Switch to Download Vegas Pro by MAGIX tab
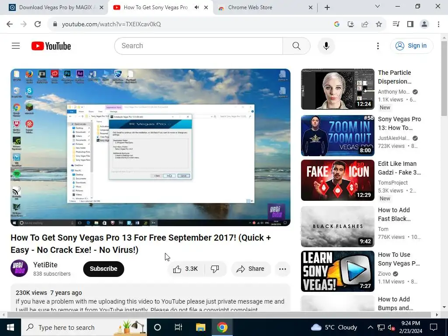The width and height of the screenshot is (448, 336). pos(56,7)
